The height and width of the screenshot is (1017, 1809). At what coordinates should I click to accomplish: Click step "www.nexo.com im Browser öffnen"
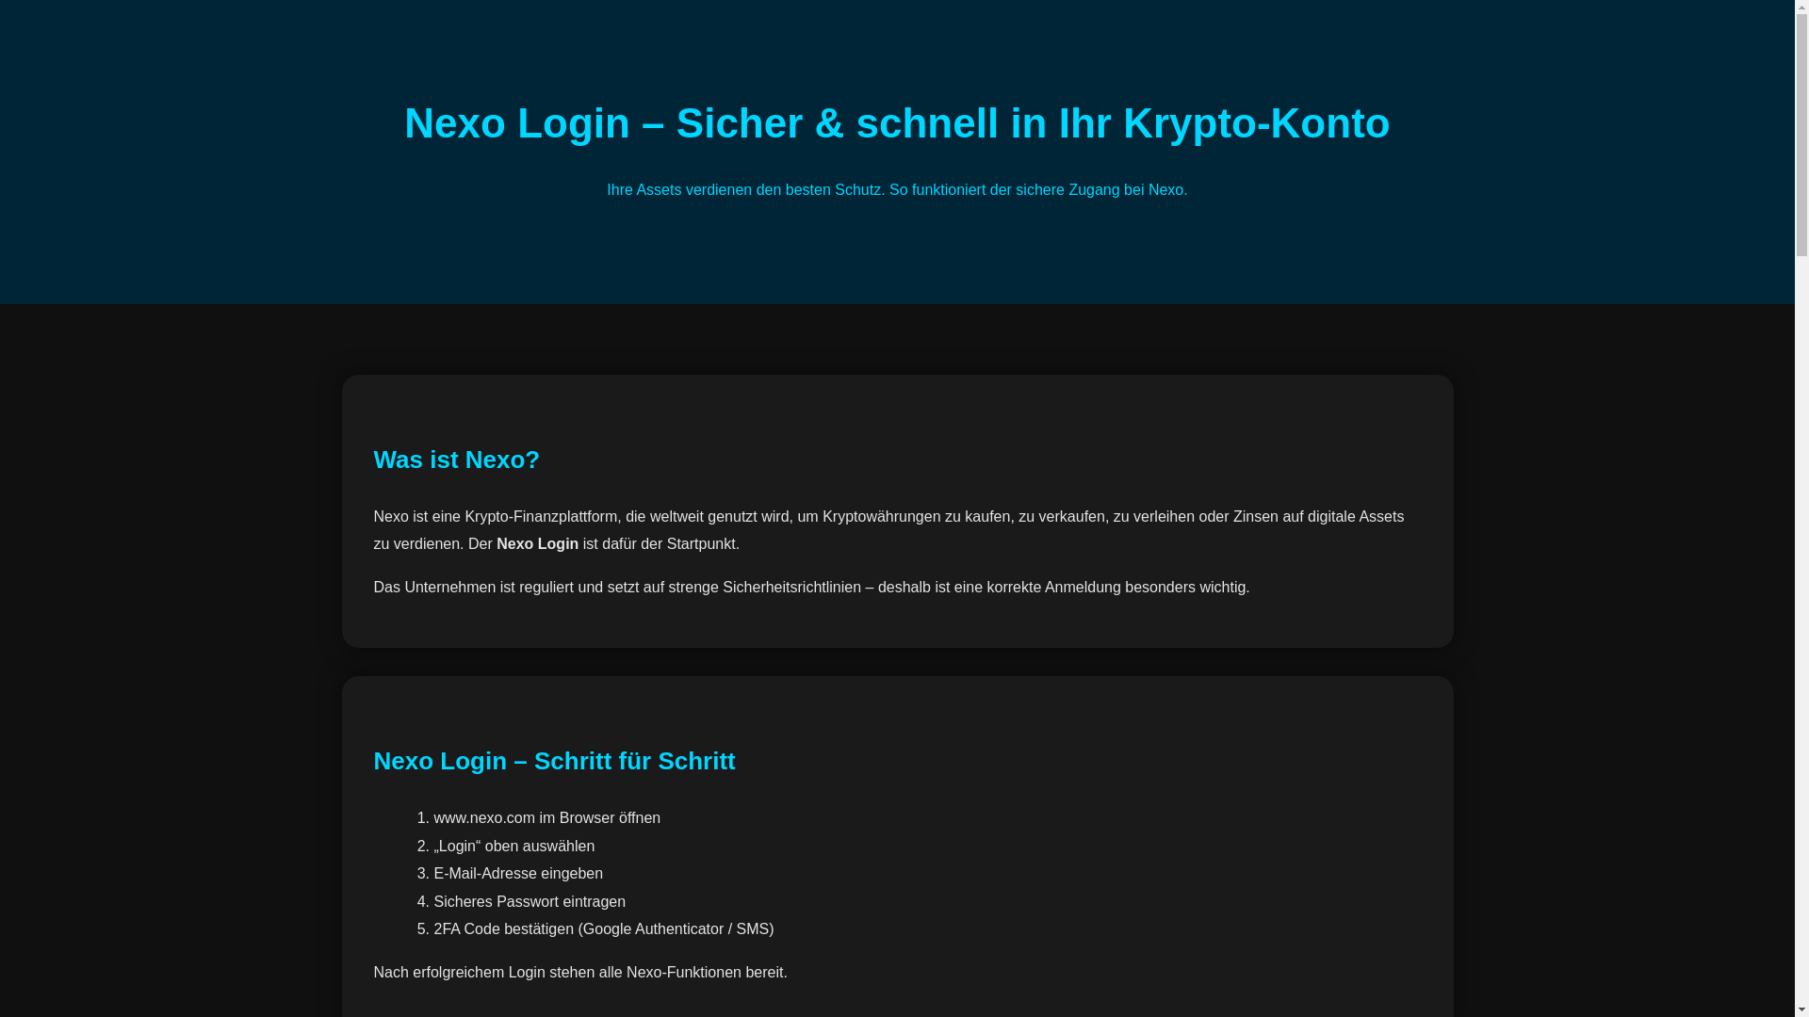546,818
